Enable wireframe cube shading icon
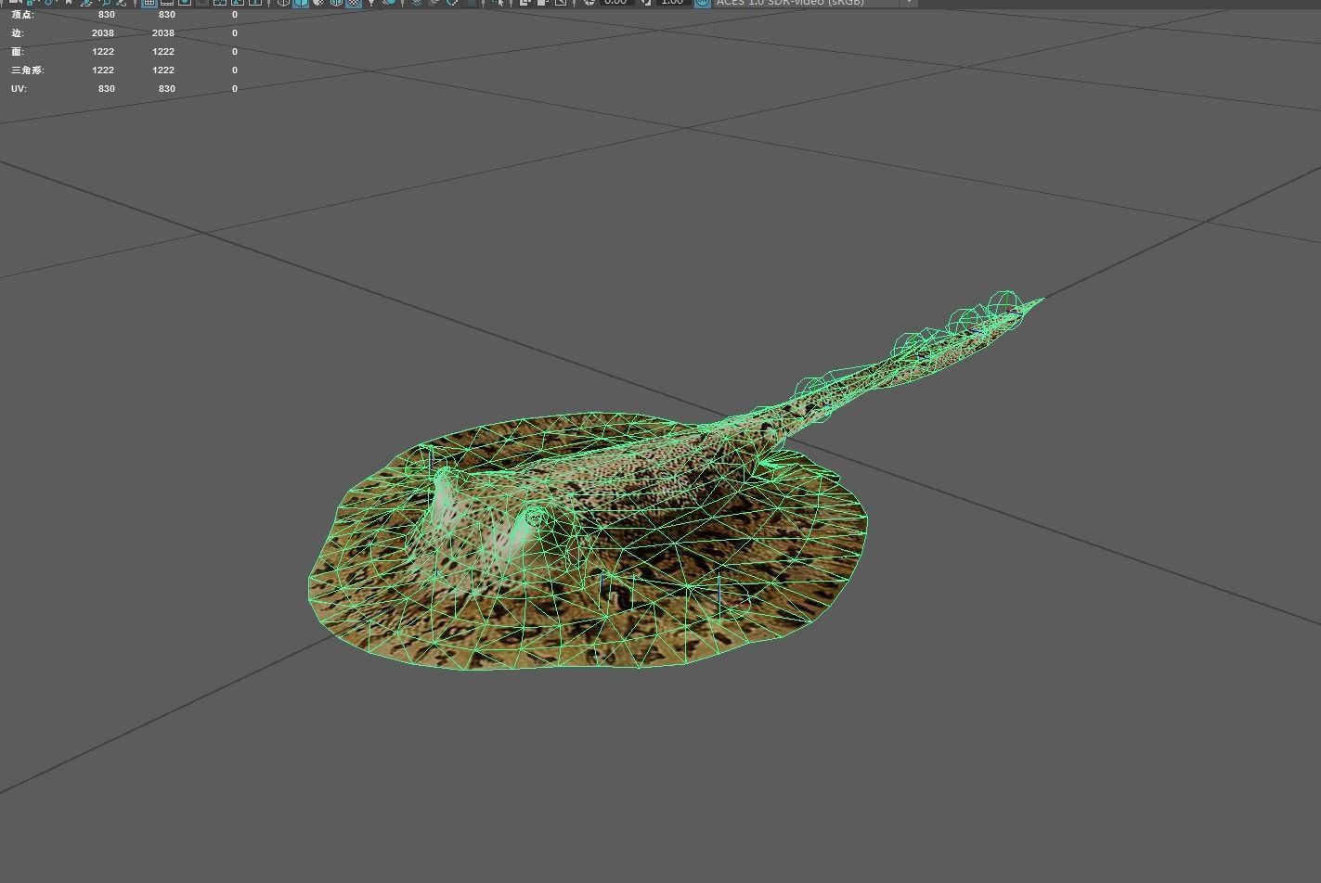The width and height of the screenshot is (1321, 883). 283,3
